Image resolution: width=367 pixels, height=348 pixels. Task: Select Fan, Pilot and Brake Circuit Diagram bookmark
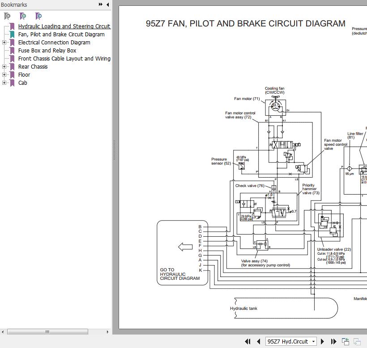coord(61,35)
